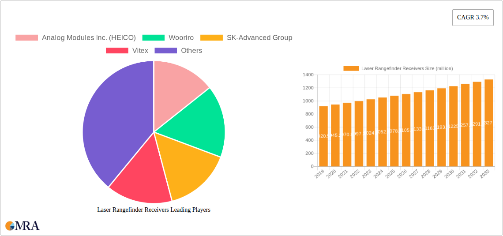The image size is (503, 236).
Task: Toggle the yellow SK-Advanced Group legend swatch
Action: click(211, 38)
